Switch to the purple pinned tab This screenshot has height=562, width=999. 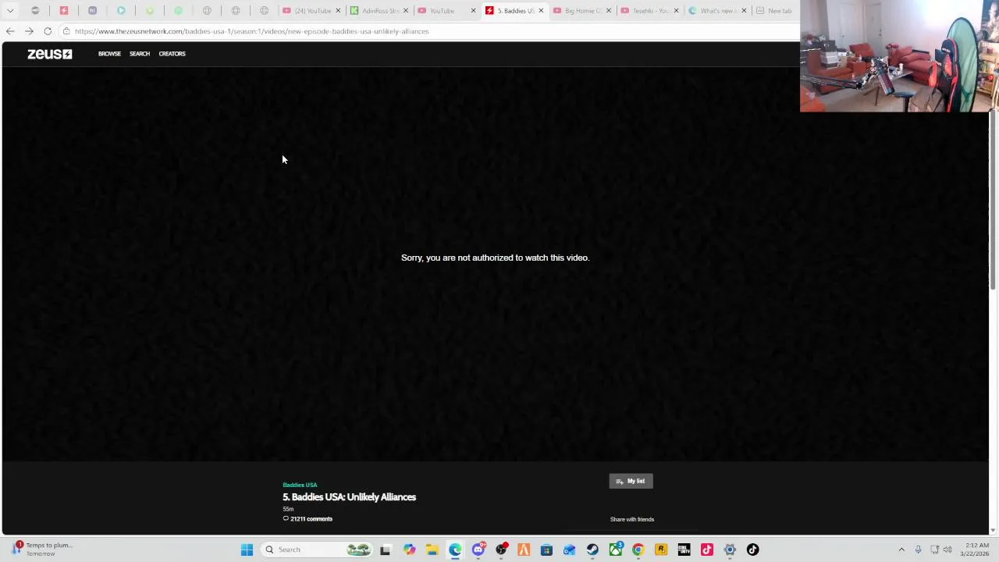92,11
